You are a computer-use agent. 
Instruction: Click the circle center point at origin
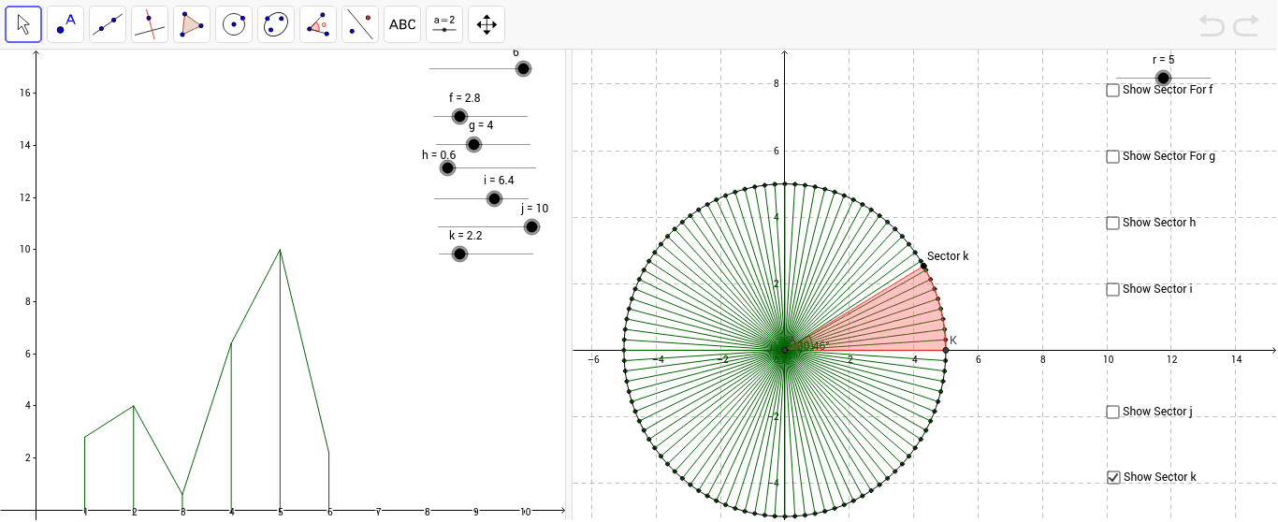784,350
